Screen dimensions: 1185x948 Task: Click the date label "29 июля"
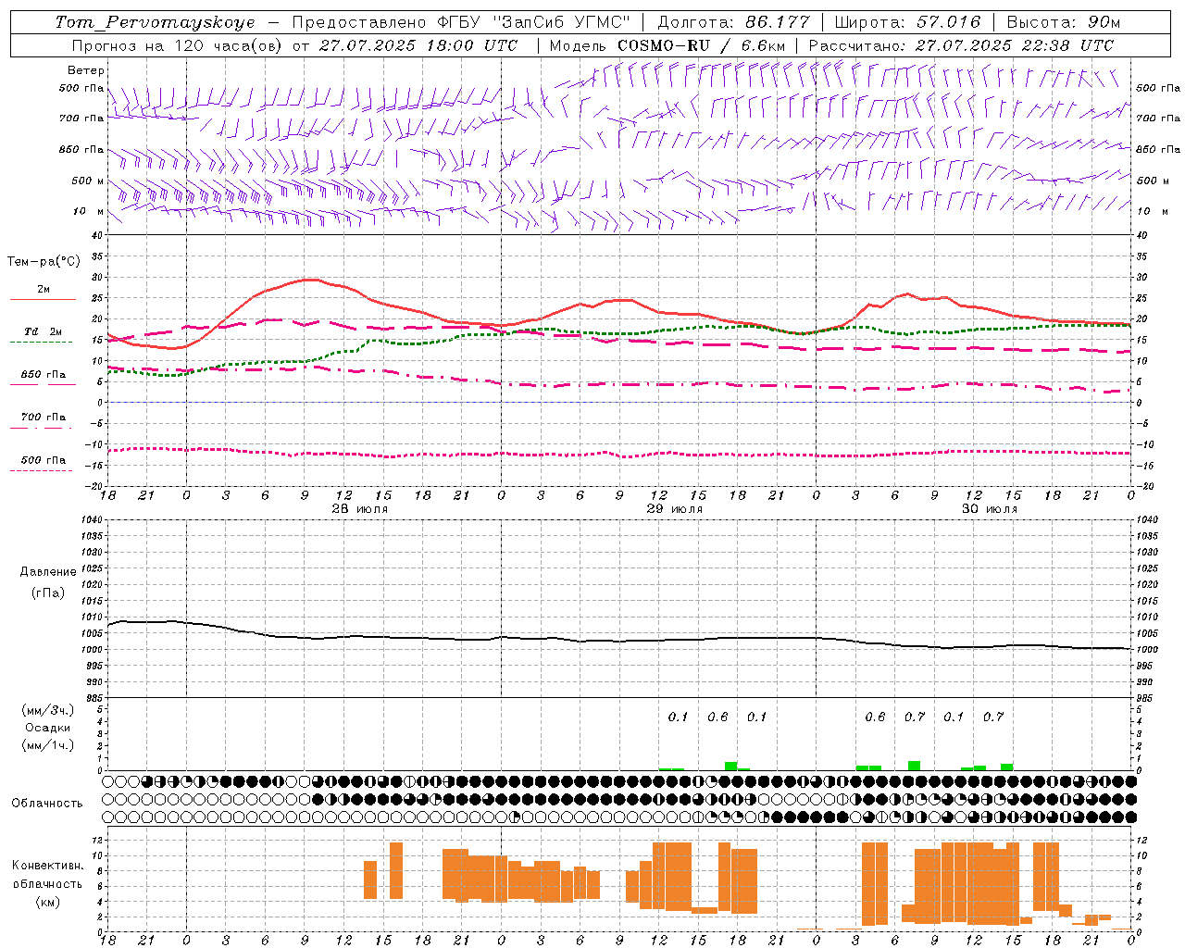[674, 509]
